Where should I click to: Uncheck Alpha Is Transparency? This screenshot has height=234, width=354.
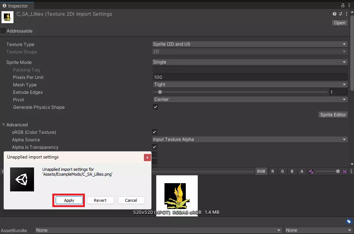coord(154,147)
